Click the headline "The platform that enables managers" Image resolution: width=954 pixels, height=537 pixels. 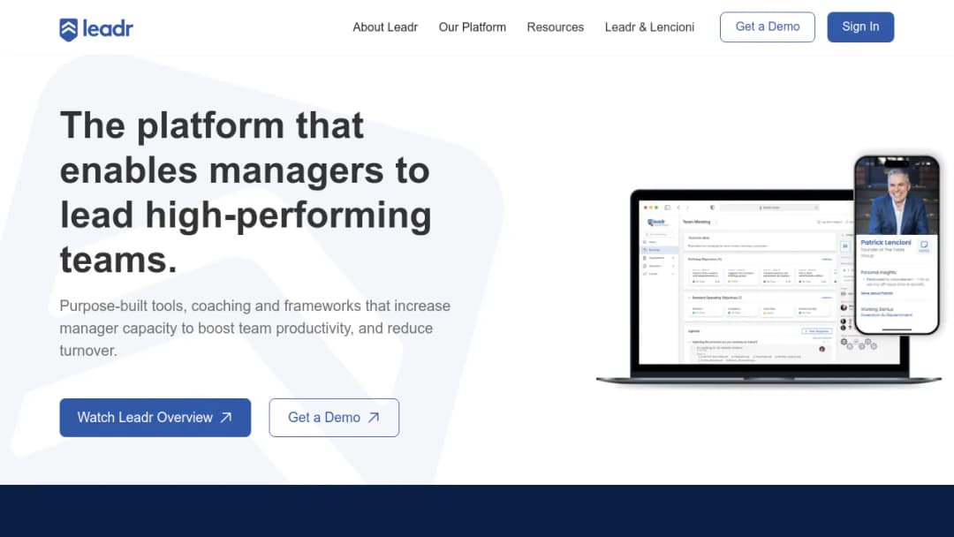click(x=246, y=193)
